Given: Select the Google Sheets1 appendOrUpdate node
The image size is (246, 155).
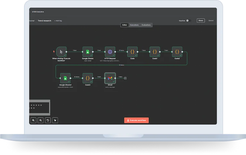Looking at the screenshot, I should click(x=65, y=78).
